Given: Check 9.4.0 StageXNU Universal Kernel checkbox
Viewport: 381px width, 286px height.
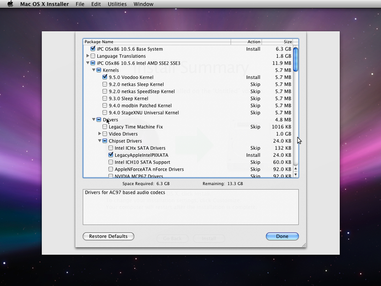Looking at the screenshot, I should pos(105,113).
